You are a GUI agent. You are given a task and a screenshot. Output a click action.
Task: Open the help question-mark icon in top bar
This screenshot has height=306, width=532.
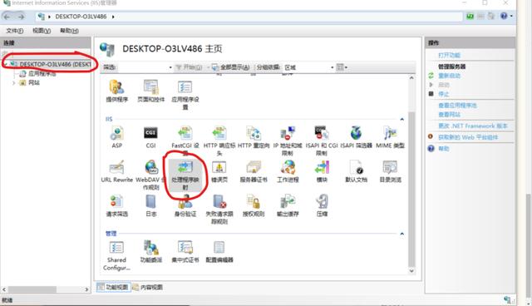click(504, 16)
